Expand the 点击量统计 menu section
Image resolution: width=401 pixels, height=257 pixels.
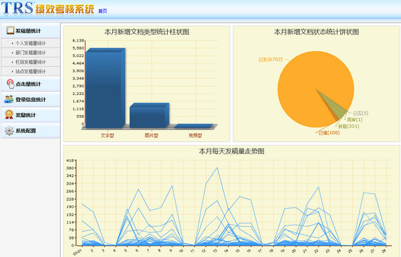tap(31, 84)
